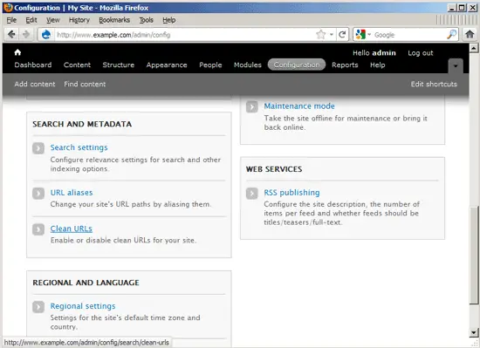This screenshot has width=480, height=348.
Task: Click the Firefox forward arrow button
Action: (x=26, y=35)
